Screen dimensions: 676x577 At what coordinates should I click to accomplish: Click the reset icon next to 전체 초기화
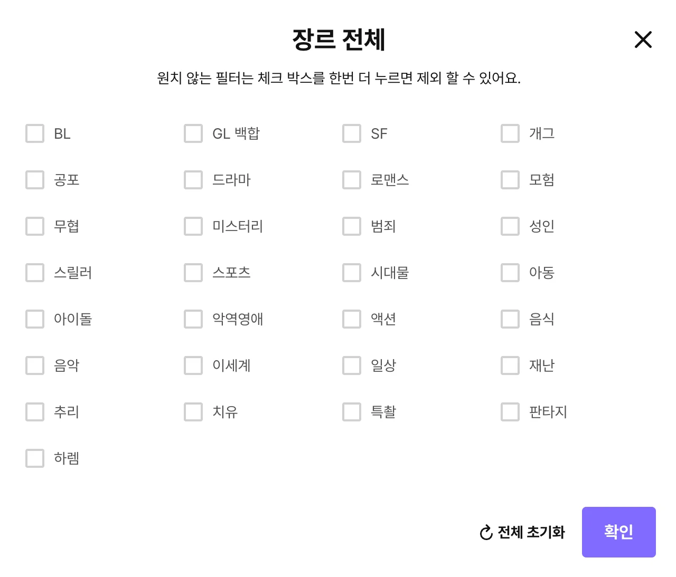click(x=485, y=533)
